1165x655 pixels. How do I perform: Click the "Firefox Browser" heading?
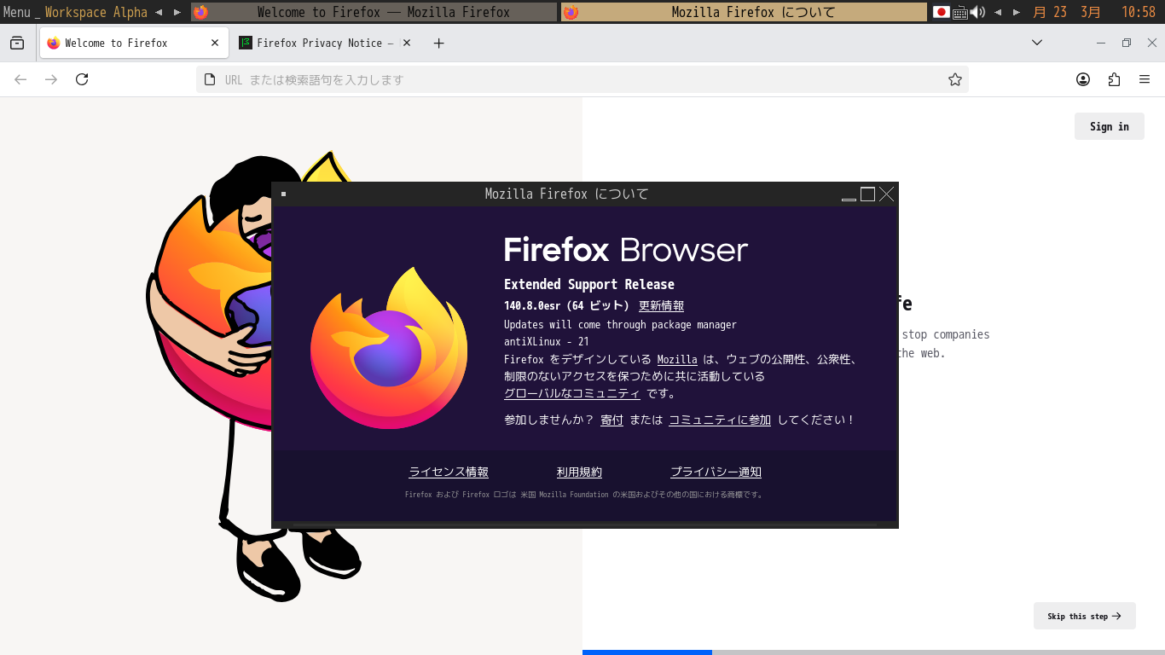click(626, 250)
